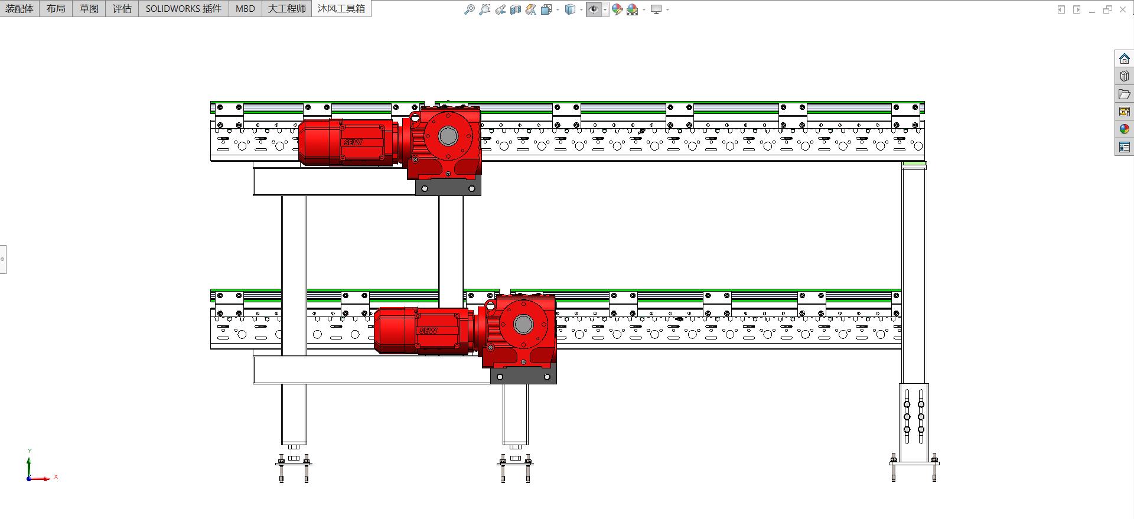Click the Zoom to Fit magnifier icon
Image resolution: width=1134 pixels, height=519 pixels.
470,9
